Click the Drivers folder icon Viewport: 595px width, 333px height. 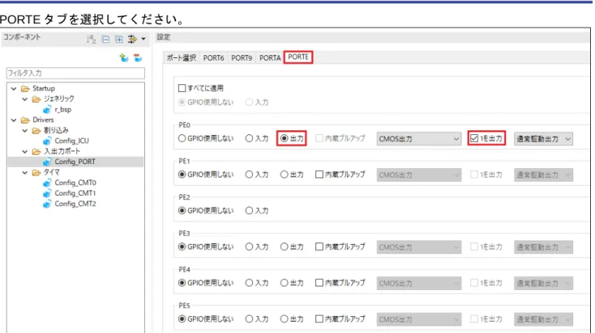coord(25,120)
